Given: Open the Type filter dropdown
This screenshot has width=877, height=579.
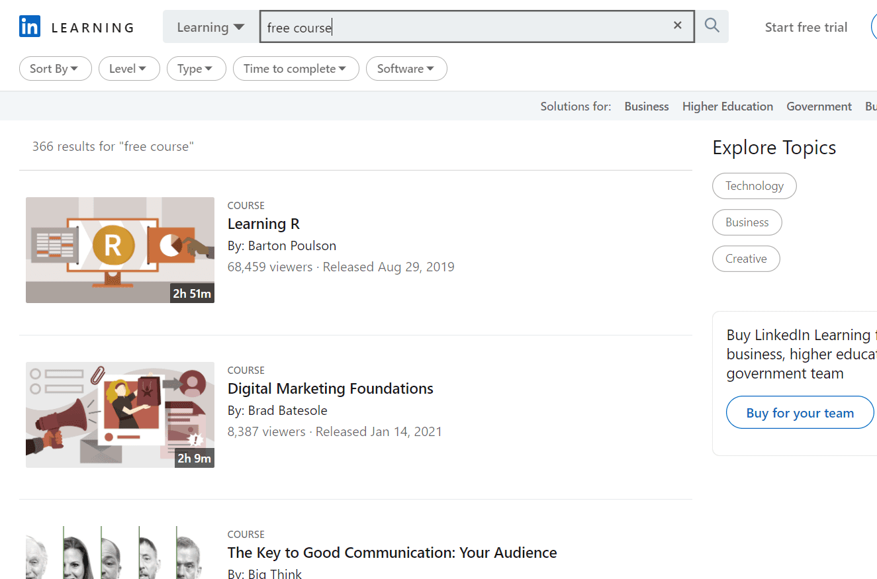Looking at the screenshot, I should 197,69.
